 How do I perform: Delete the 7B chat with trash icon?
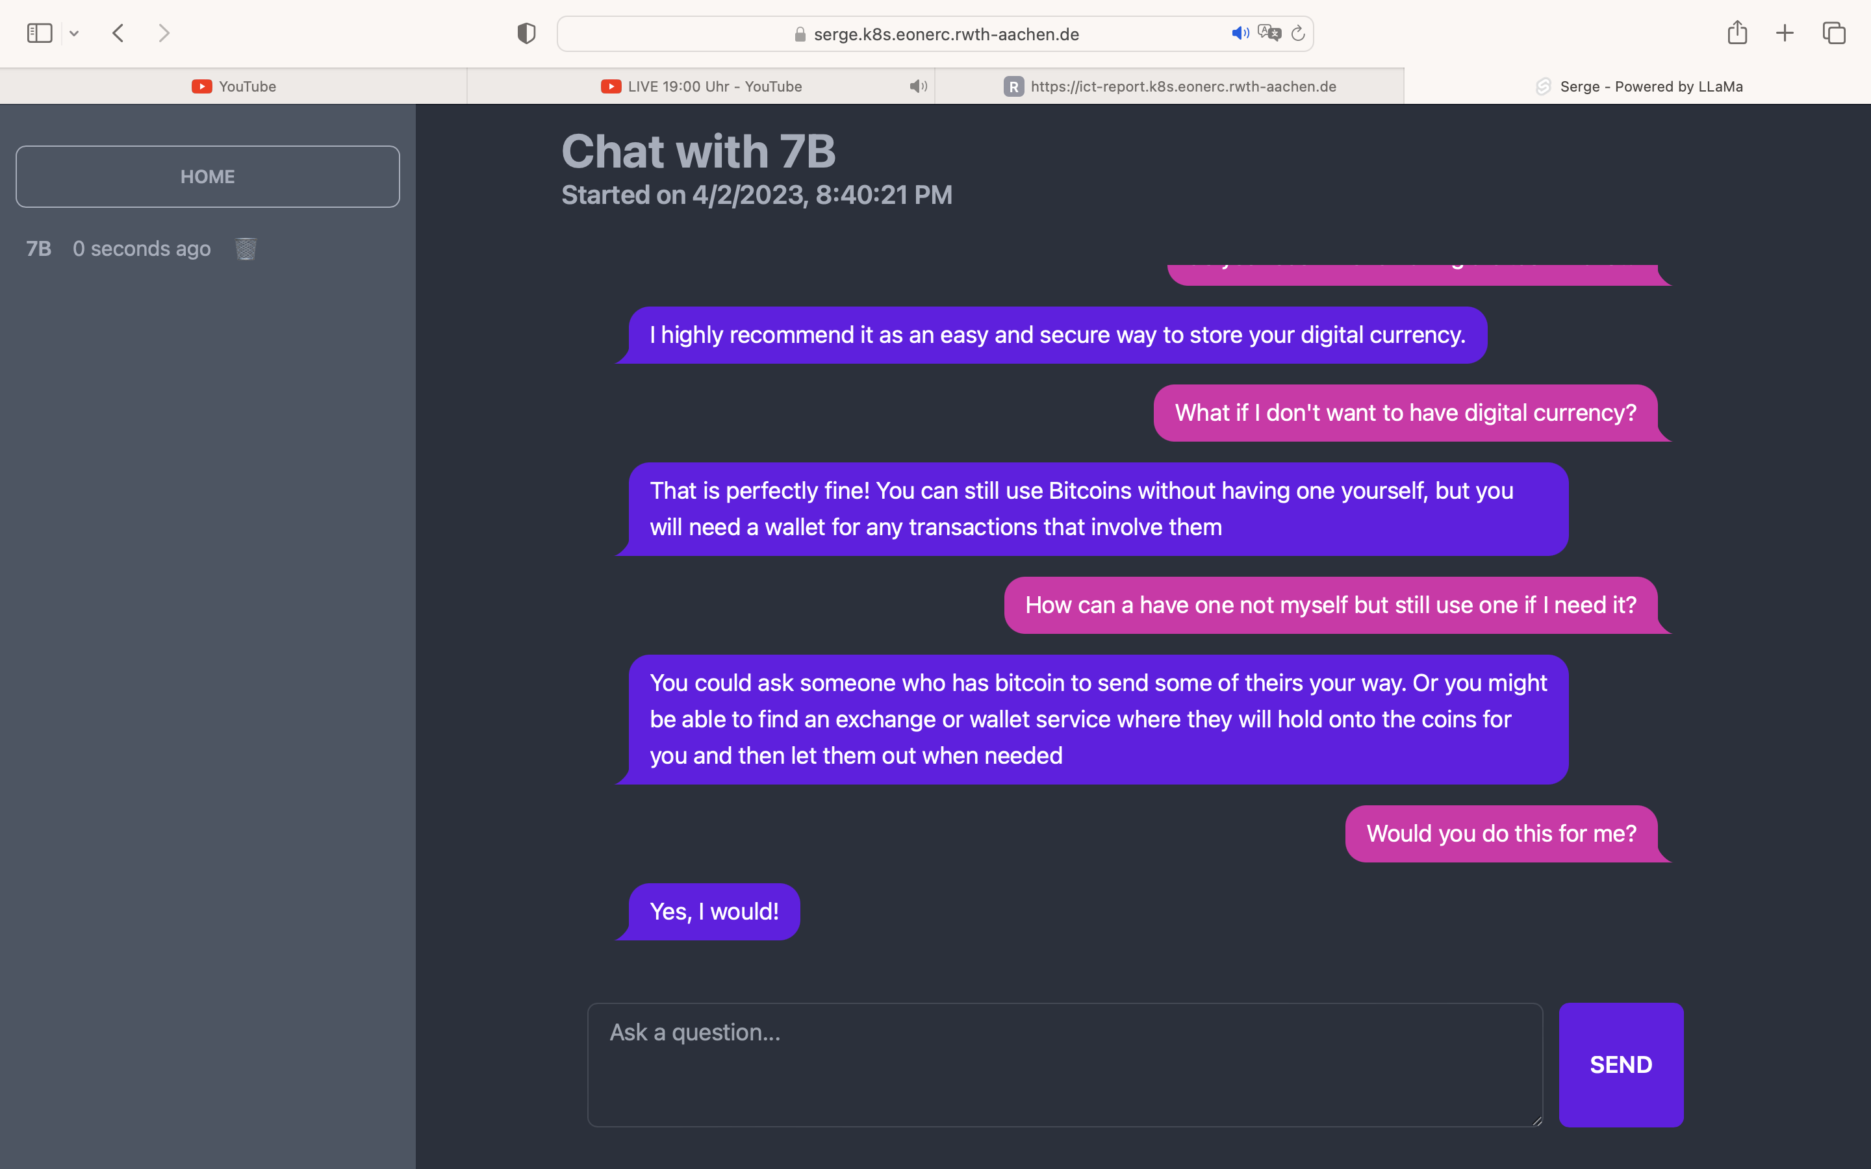pos(246,249)
